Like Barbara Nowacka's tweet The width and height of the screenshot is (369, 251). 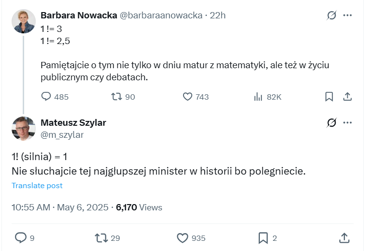click(188, 97)
